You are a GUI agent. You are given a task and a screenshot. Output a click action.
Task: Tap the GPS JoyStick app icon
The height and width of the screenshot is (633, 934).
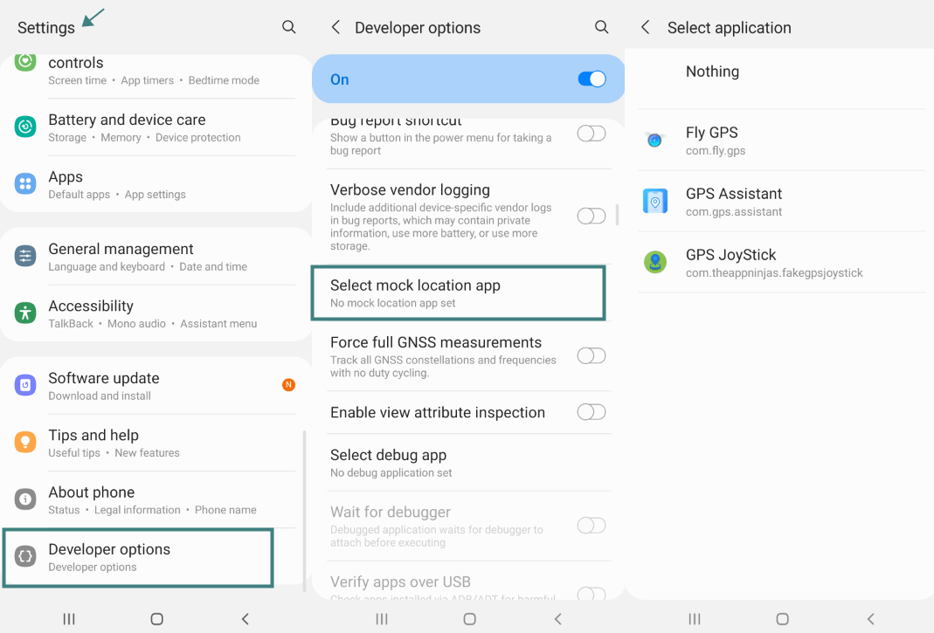point(655,262)
